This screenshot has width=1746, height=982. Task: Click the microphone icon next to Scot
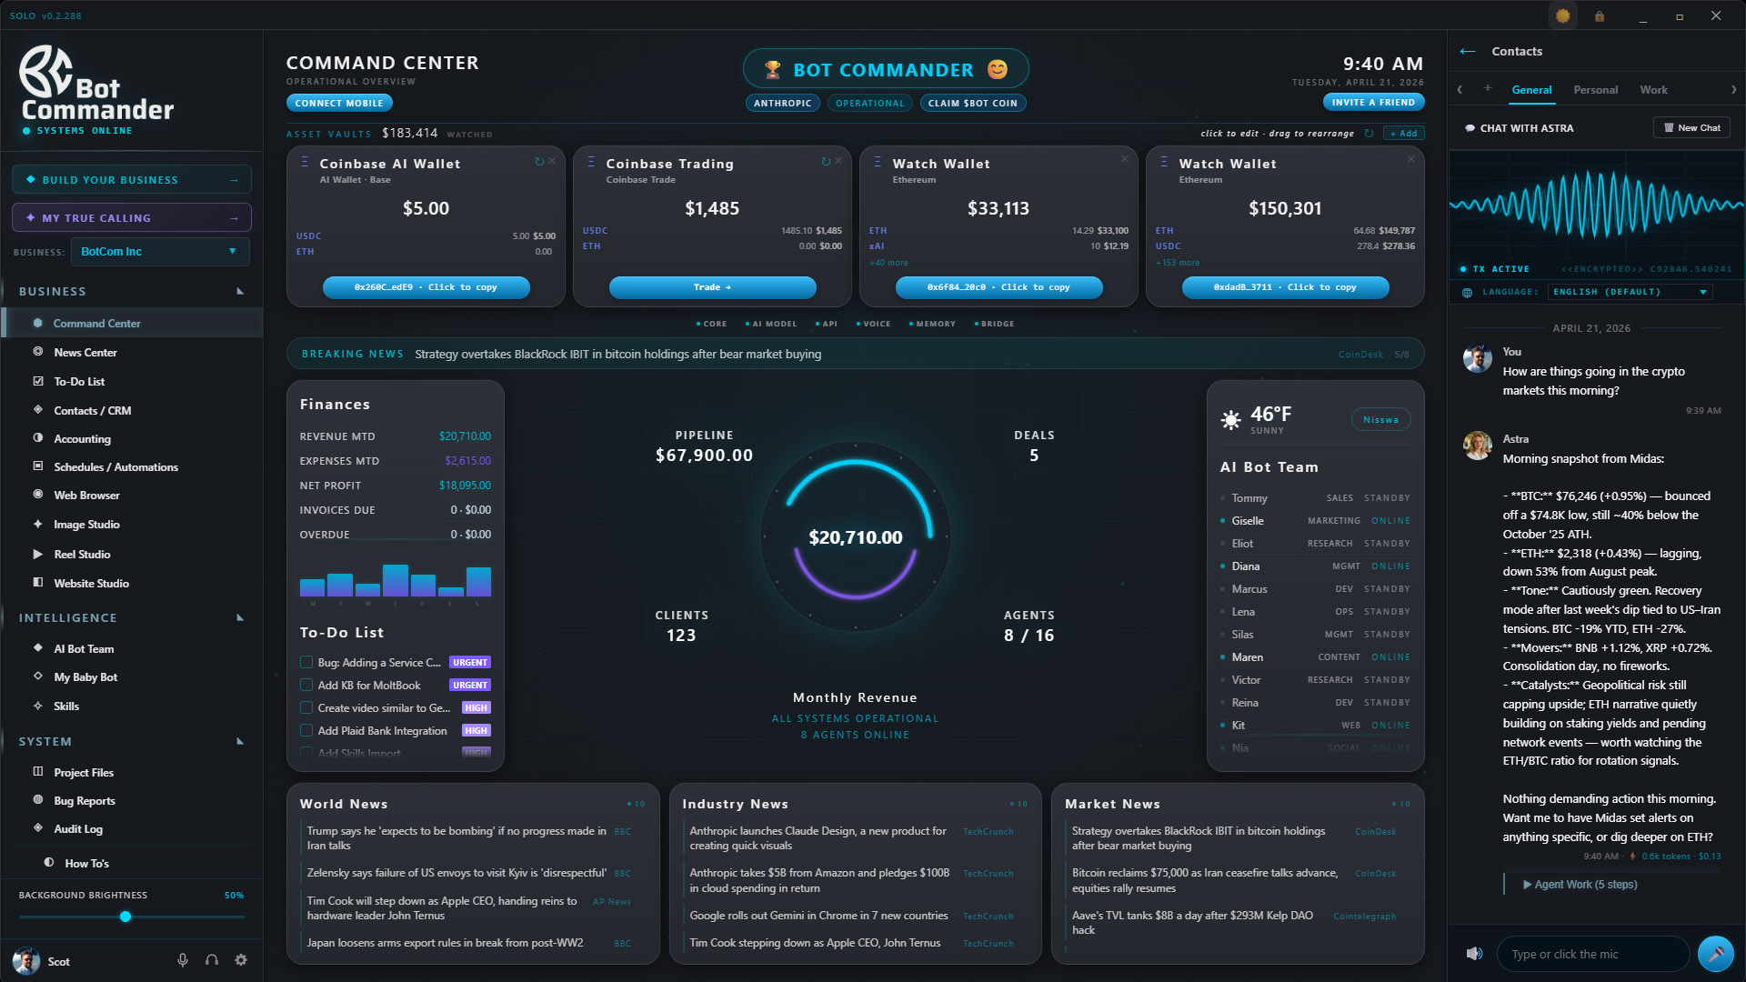(183, 960)
